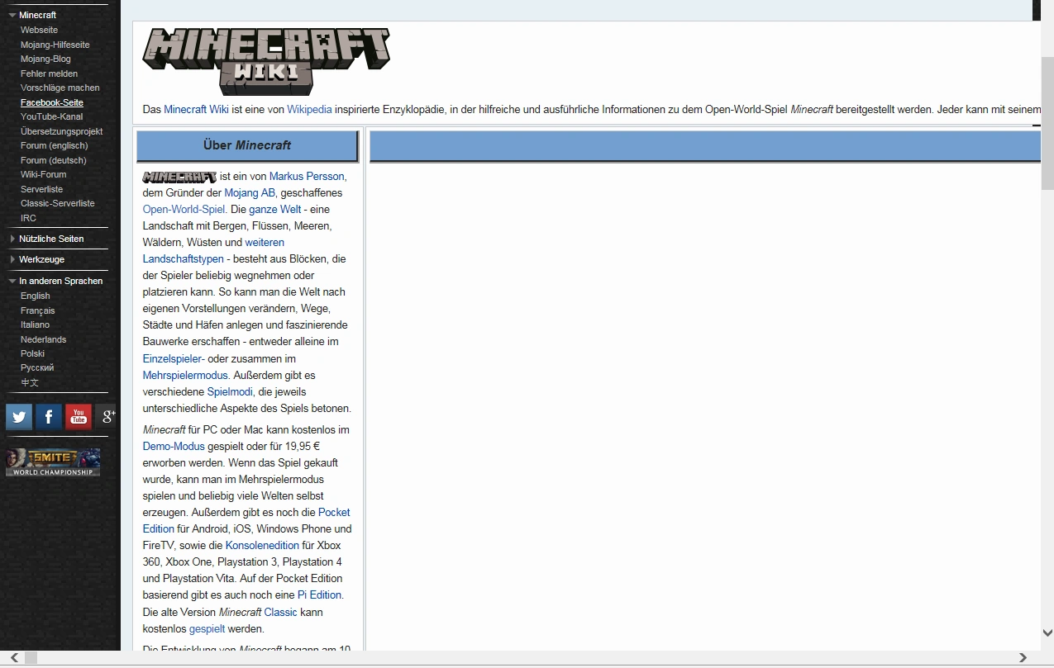Viewport: 1054px width, 668px height.
Task: Click the Minecraft Wiki logo image
Action: point(266,62)
